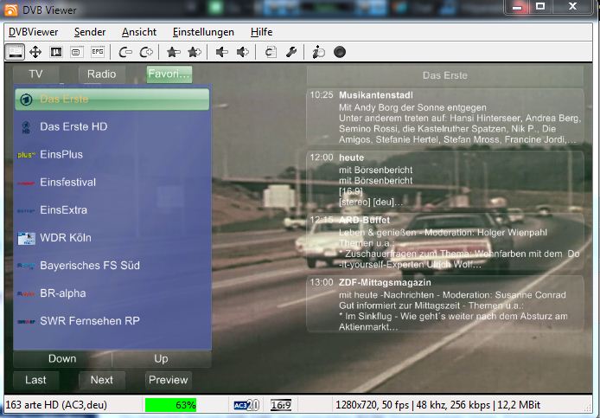Viewport: 600px width, 418px height.
Task: Switch to the TV tab
Action: click(36, 74)
